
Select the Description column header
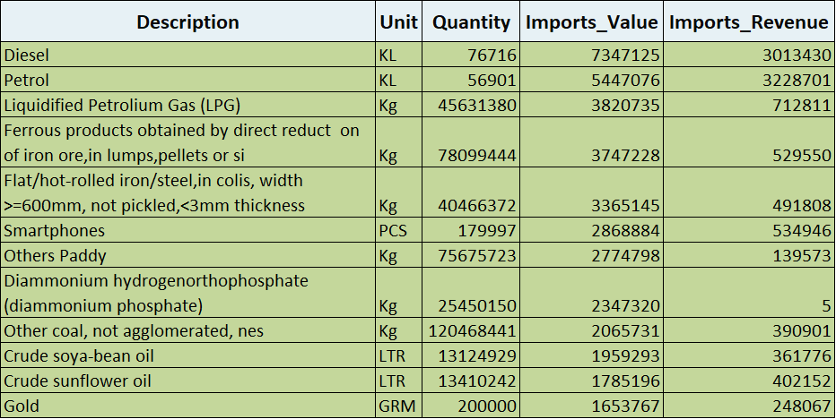187,21
